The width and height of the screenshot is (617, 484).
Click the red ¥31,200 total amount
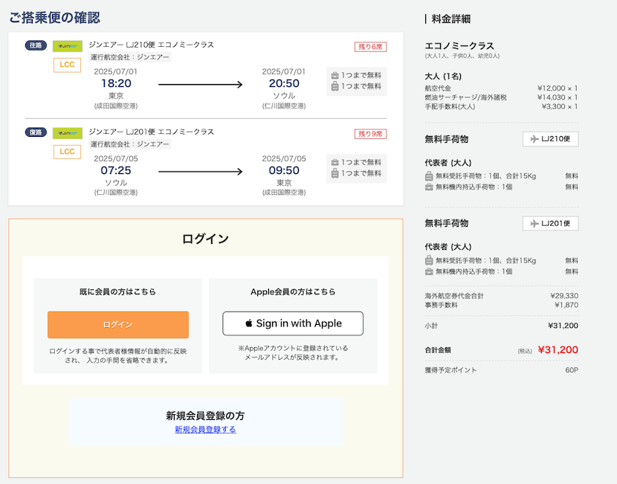558,349
